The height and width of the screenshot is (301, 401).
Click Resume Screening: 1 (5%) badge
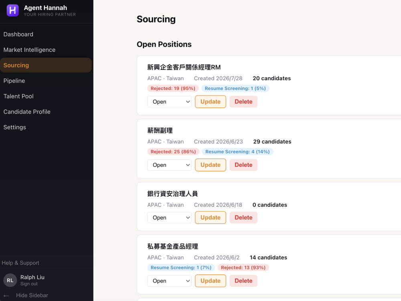tap(235, 88)
